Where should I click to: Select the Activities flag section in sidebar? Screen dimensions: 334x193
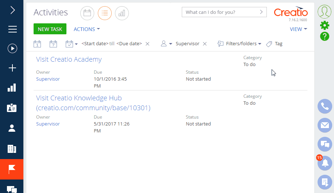12,169
